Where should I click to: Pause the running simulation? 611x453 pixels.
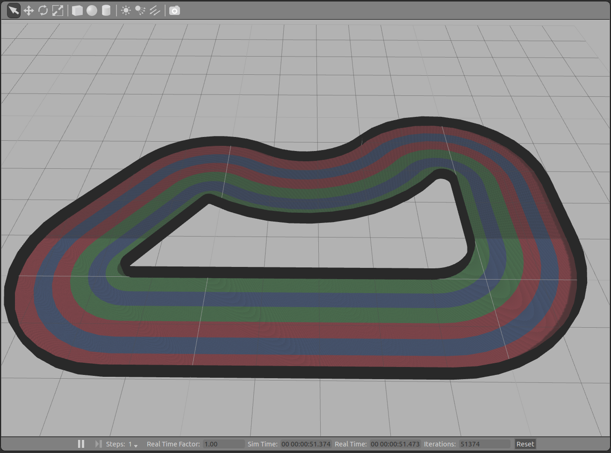coord(81,444)
